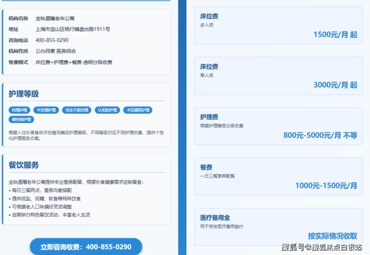Click the address 上海市宝山区杨行镇盘古路1911号
This screenshot has width=370, height=255.
tap(72, 29)
